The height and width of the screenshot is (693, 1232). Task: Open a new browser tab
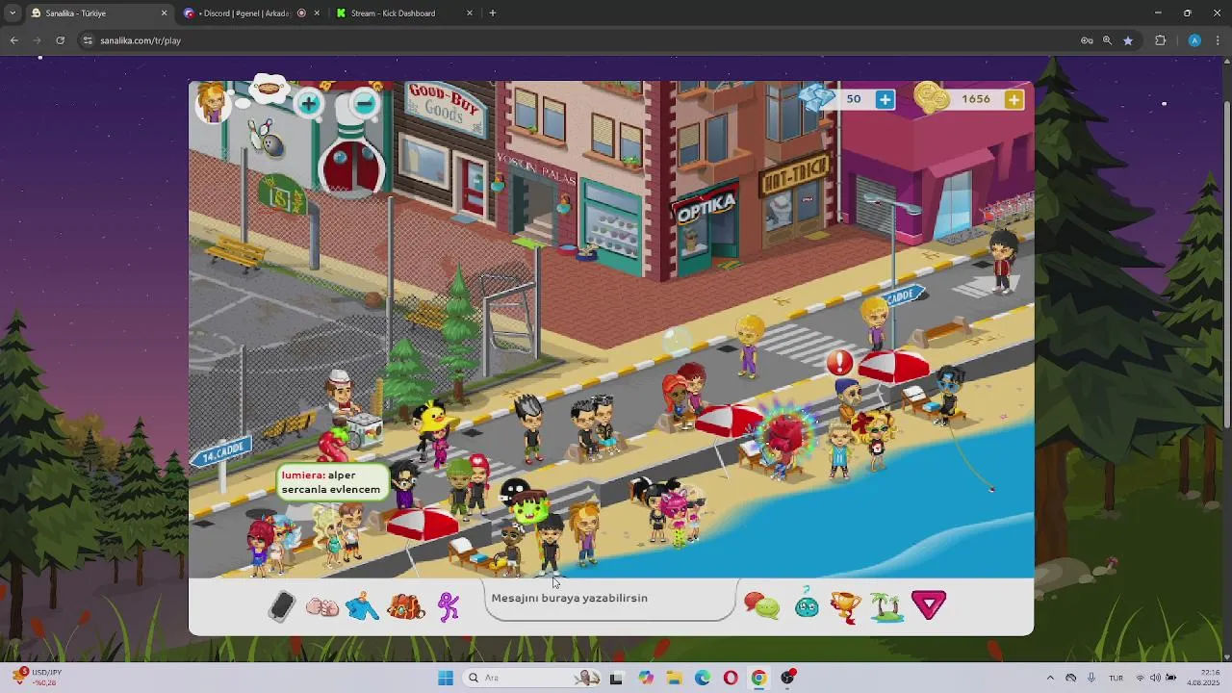(x=493, y=13)
